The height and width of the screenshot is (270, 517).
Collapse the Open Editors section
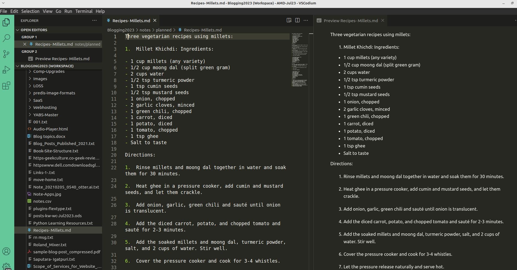coord(18,30)
